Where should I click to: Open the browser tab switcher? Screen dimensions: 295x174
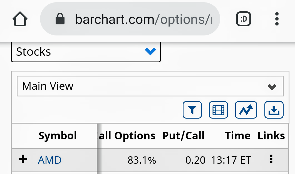[x=243, y=19]
